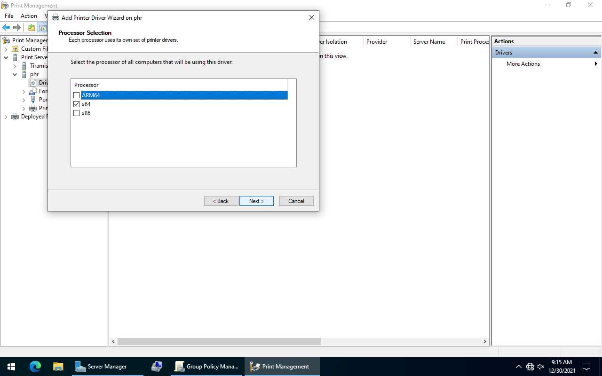Image resolution: width=602 pixels, height=376 pixels.
Task: Open Microsoft Edge from the taskbar
Action: pos(35,367)
